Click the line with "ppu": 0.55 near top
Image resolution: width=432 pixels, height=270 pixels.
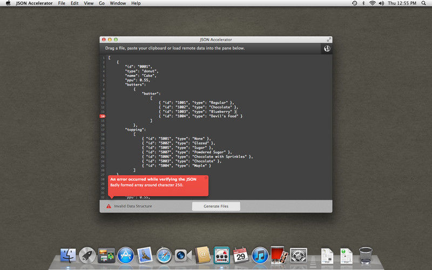point(138,80)
